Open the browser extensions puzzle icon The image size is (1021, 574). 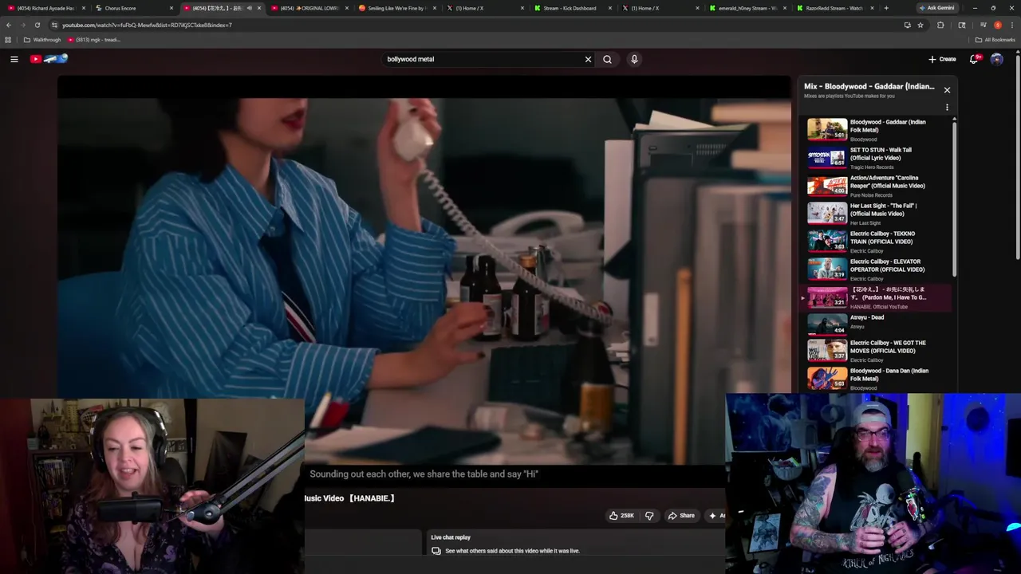point(940,25)
